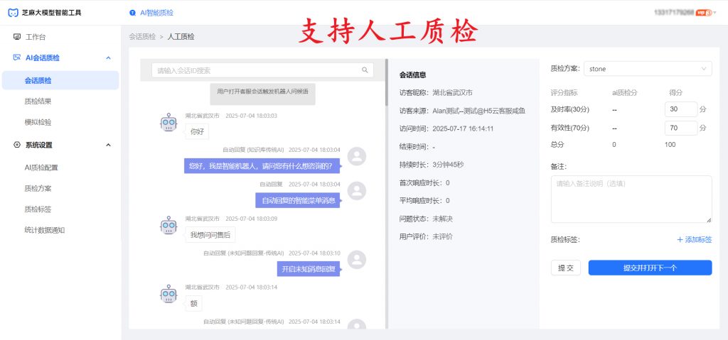Click 用户评价 未评价 text
The width and height of the screenshot is (728, 340).
(442, 236)
